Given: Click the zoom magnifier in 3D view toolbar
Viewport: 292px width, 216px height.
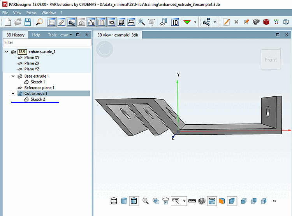Looking at the screenshot, I should coord(146,201).
